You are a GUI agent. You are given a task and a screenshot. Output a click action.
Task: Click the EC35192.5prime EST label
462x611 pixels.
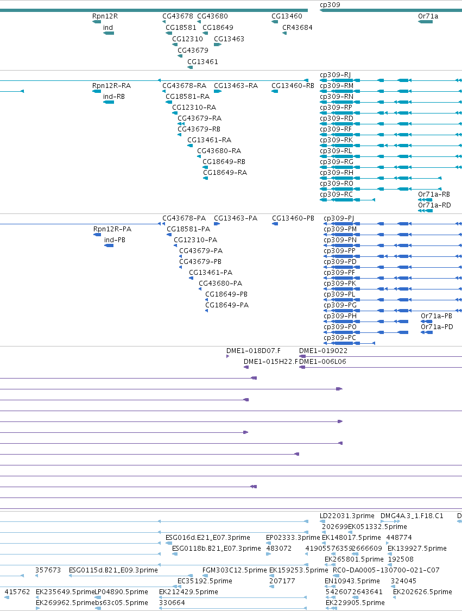coord(205,581)
